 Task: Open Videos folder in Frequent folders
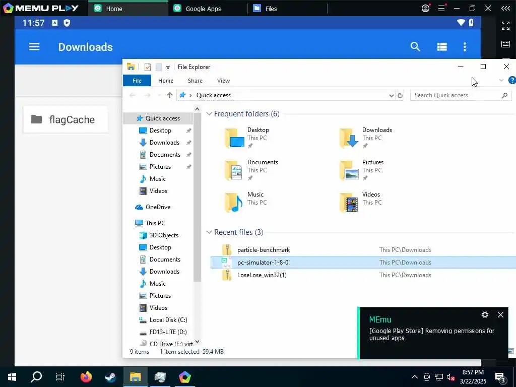pyautogui.click(x=360, y=203)
